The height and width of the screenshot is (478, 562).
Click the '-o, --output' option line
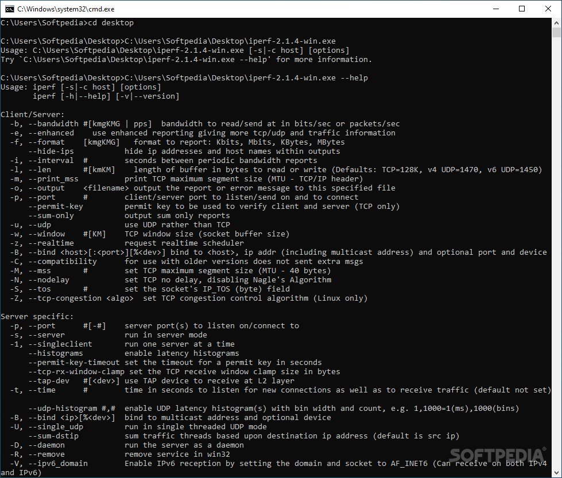click(203, 188)
